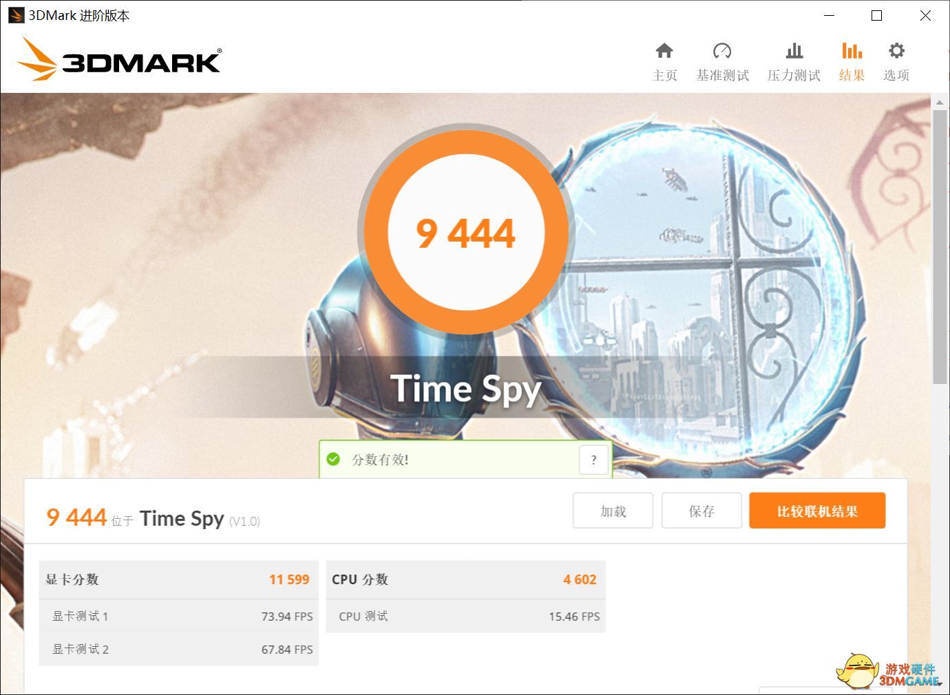This screenshot has height=695, width=950.
Task: Click the 保存 save button
Action: coord(701,511)
